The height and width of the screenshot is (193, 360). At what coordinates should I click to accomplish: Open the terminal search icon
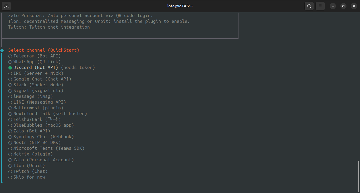click(309, 6)
